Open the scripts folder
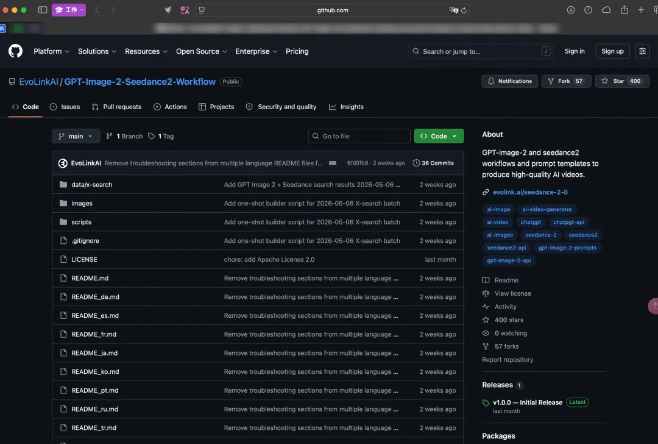658x444 pixels. pos(82,222)
